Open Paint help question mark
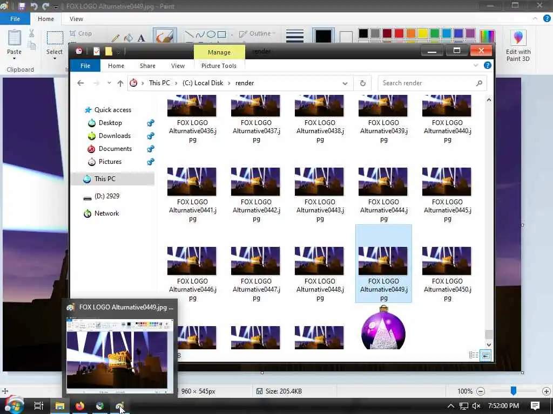 point(547,19)
